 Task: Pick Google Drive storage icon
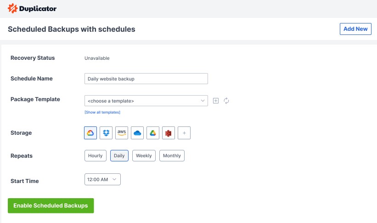click(x=153, y=133)
